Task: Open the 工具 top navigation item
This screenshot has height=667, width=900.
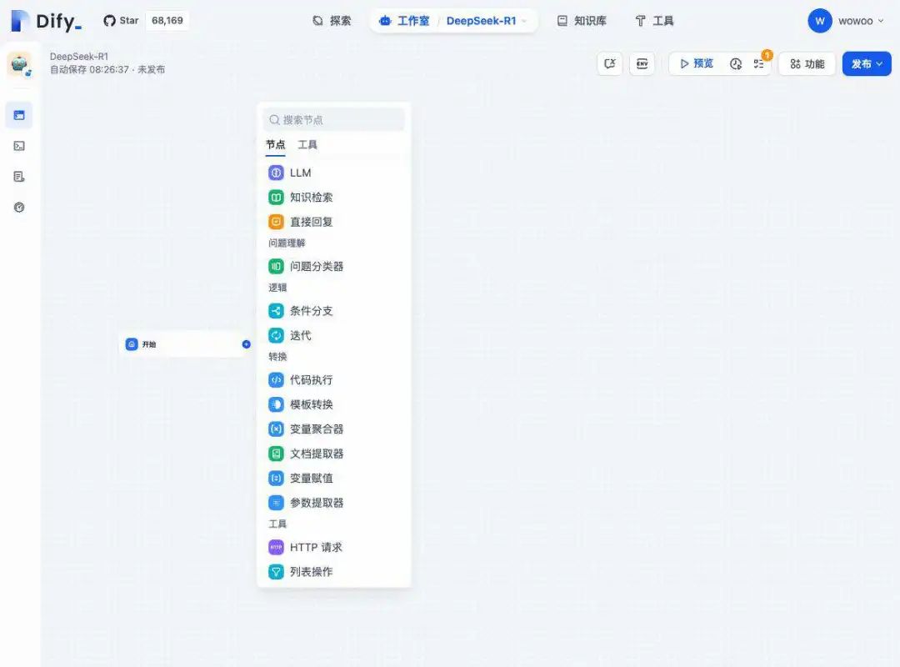Action: (x=654, y=21)
